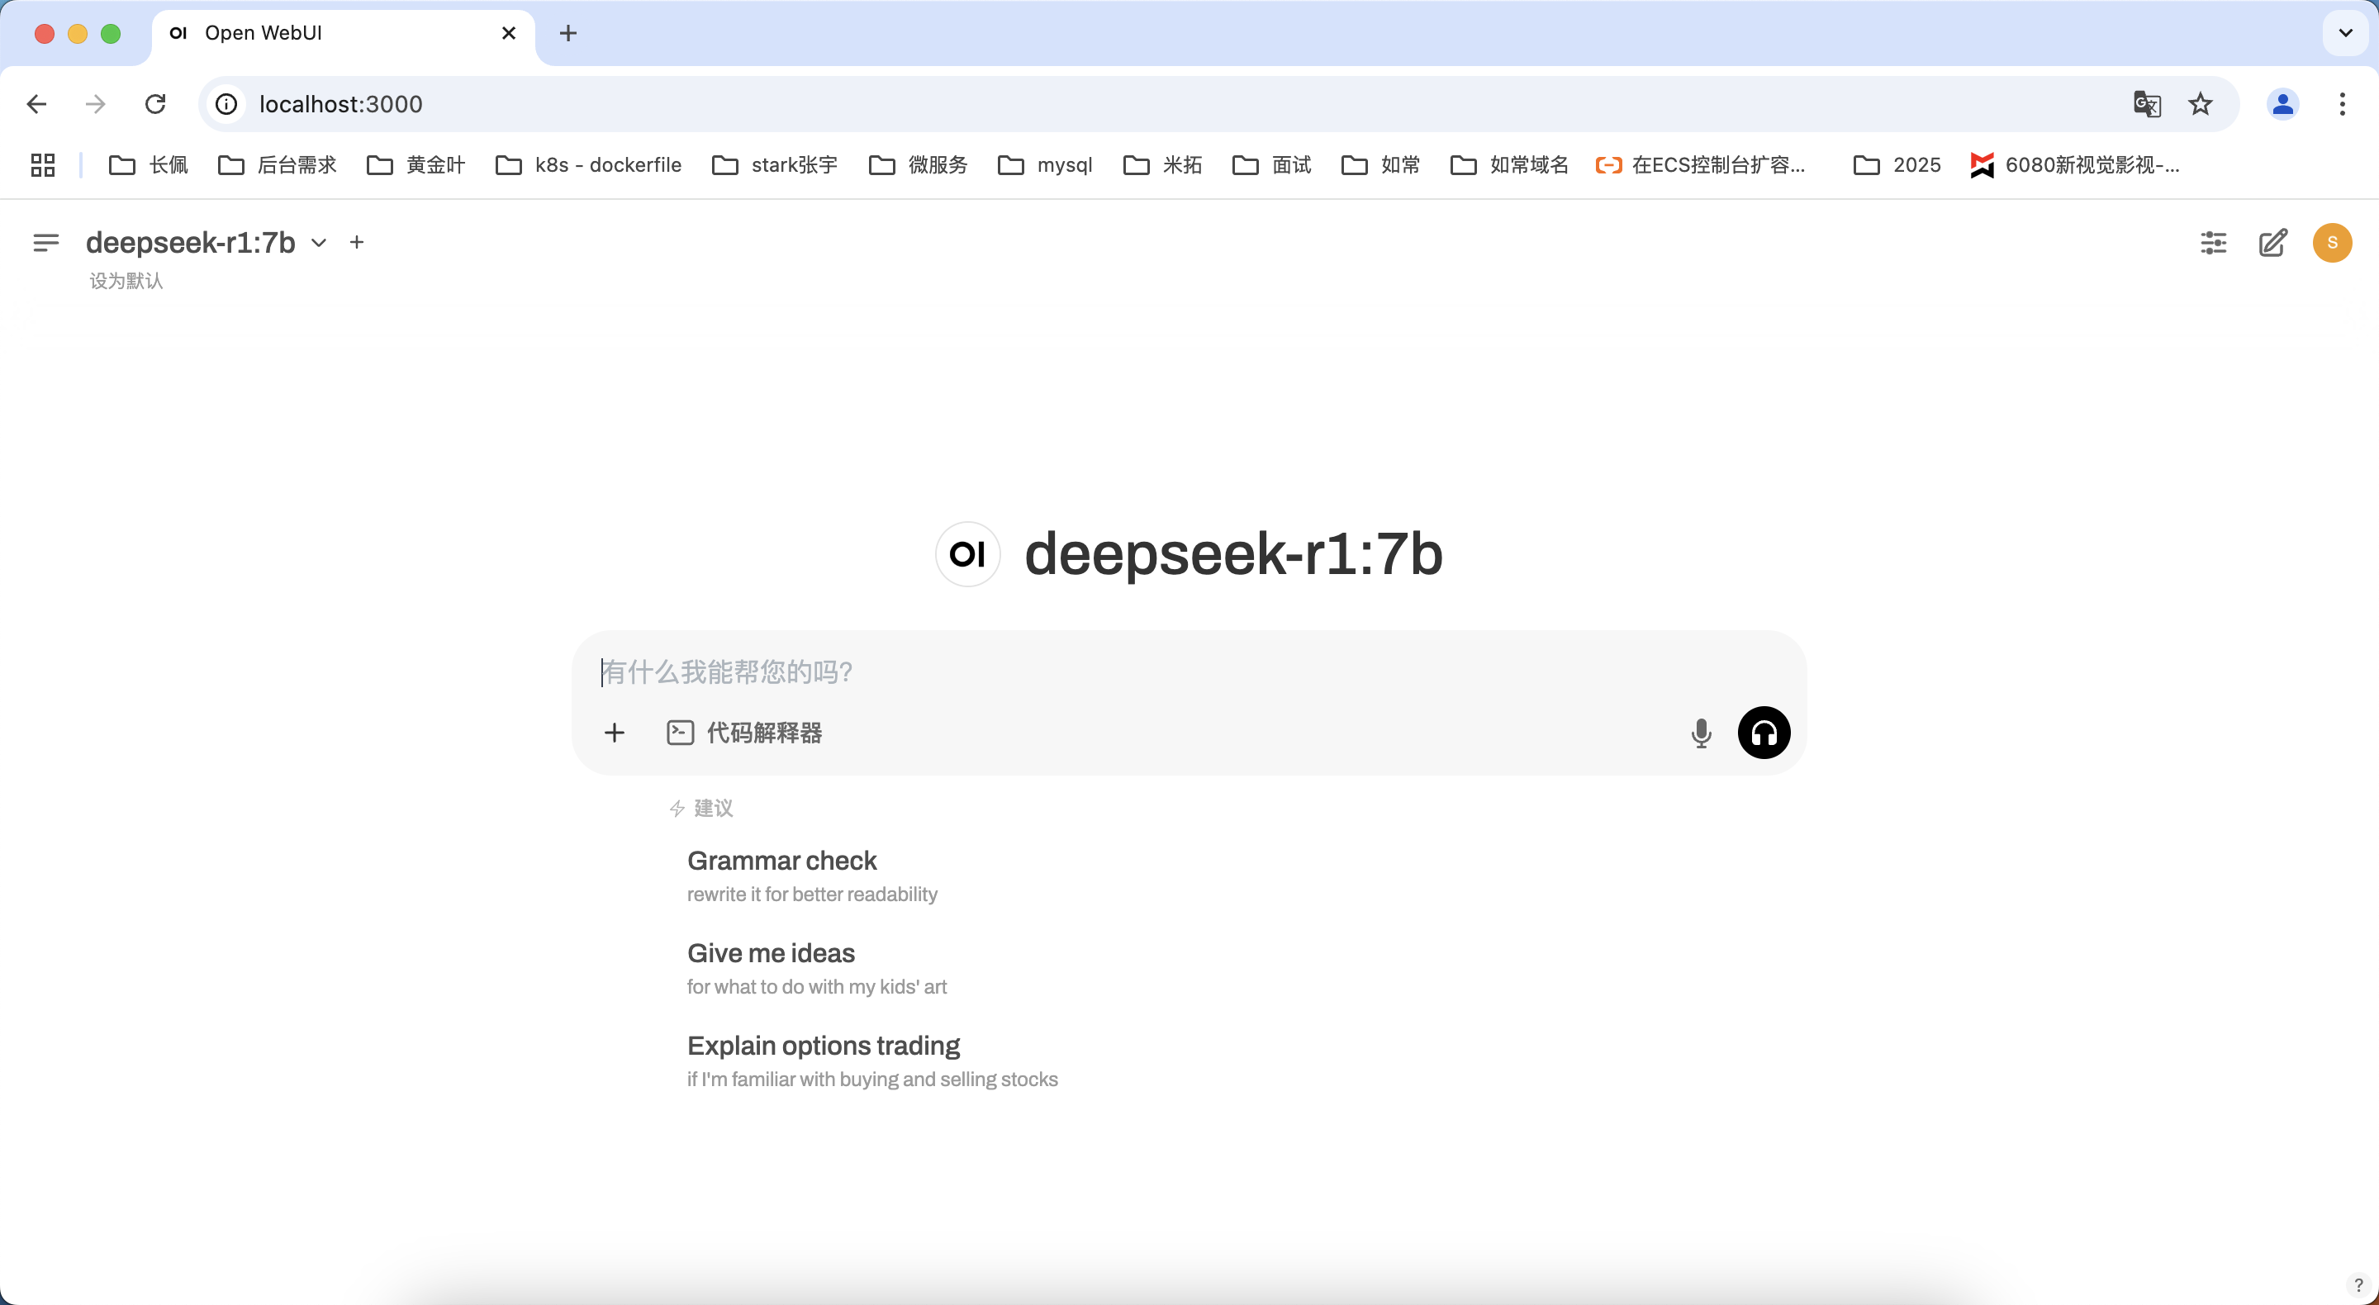Screen dimensions: 2379x1305
Task: Open a new browser tab
Action: click(568, 33)
